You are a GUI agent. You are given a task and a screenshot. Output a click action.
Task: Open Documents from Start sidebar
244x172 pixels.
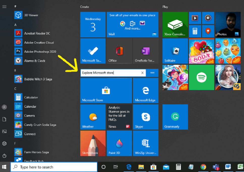point(4,119)
